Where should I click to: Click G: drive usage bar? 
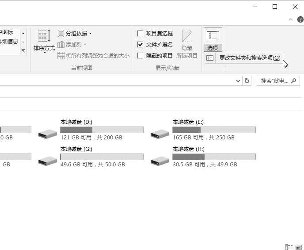pyautogui.click(x=102, y=157)
